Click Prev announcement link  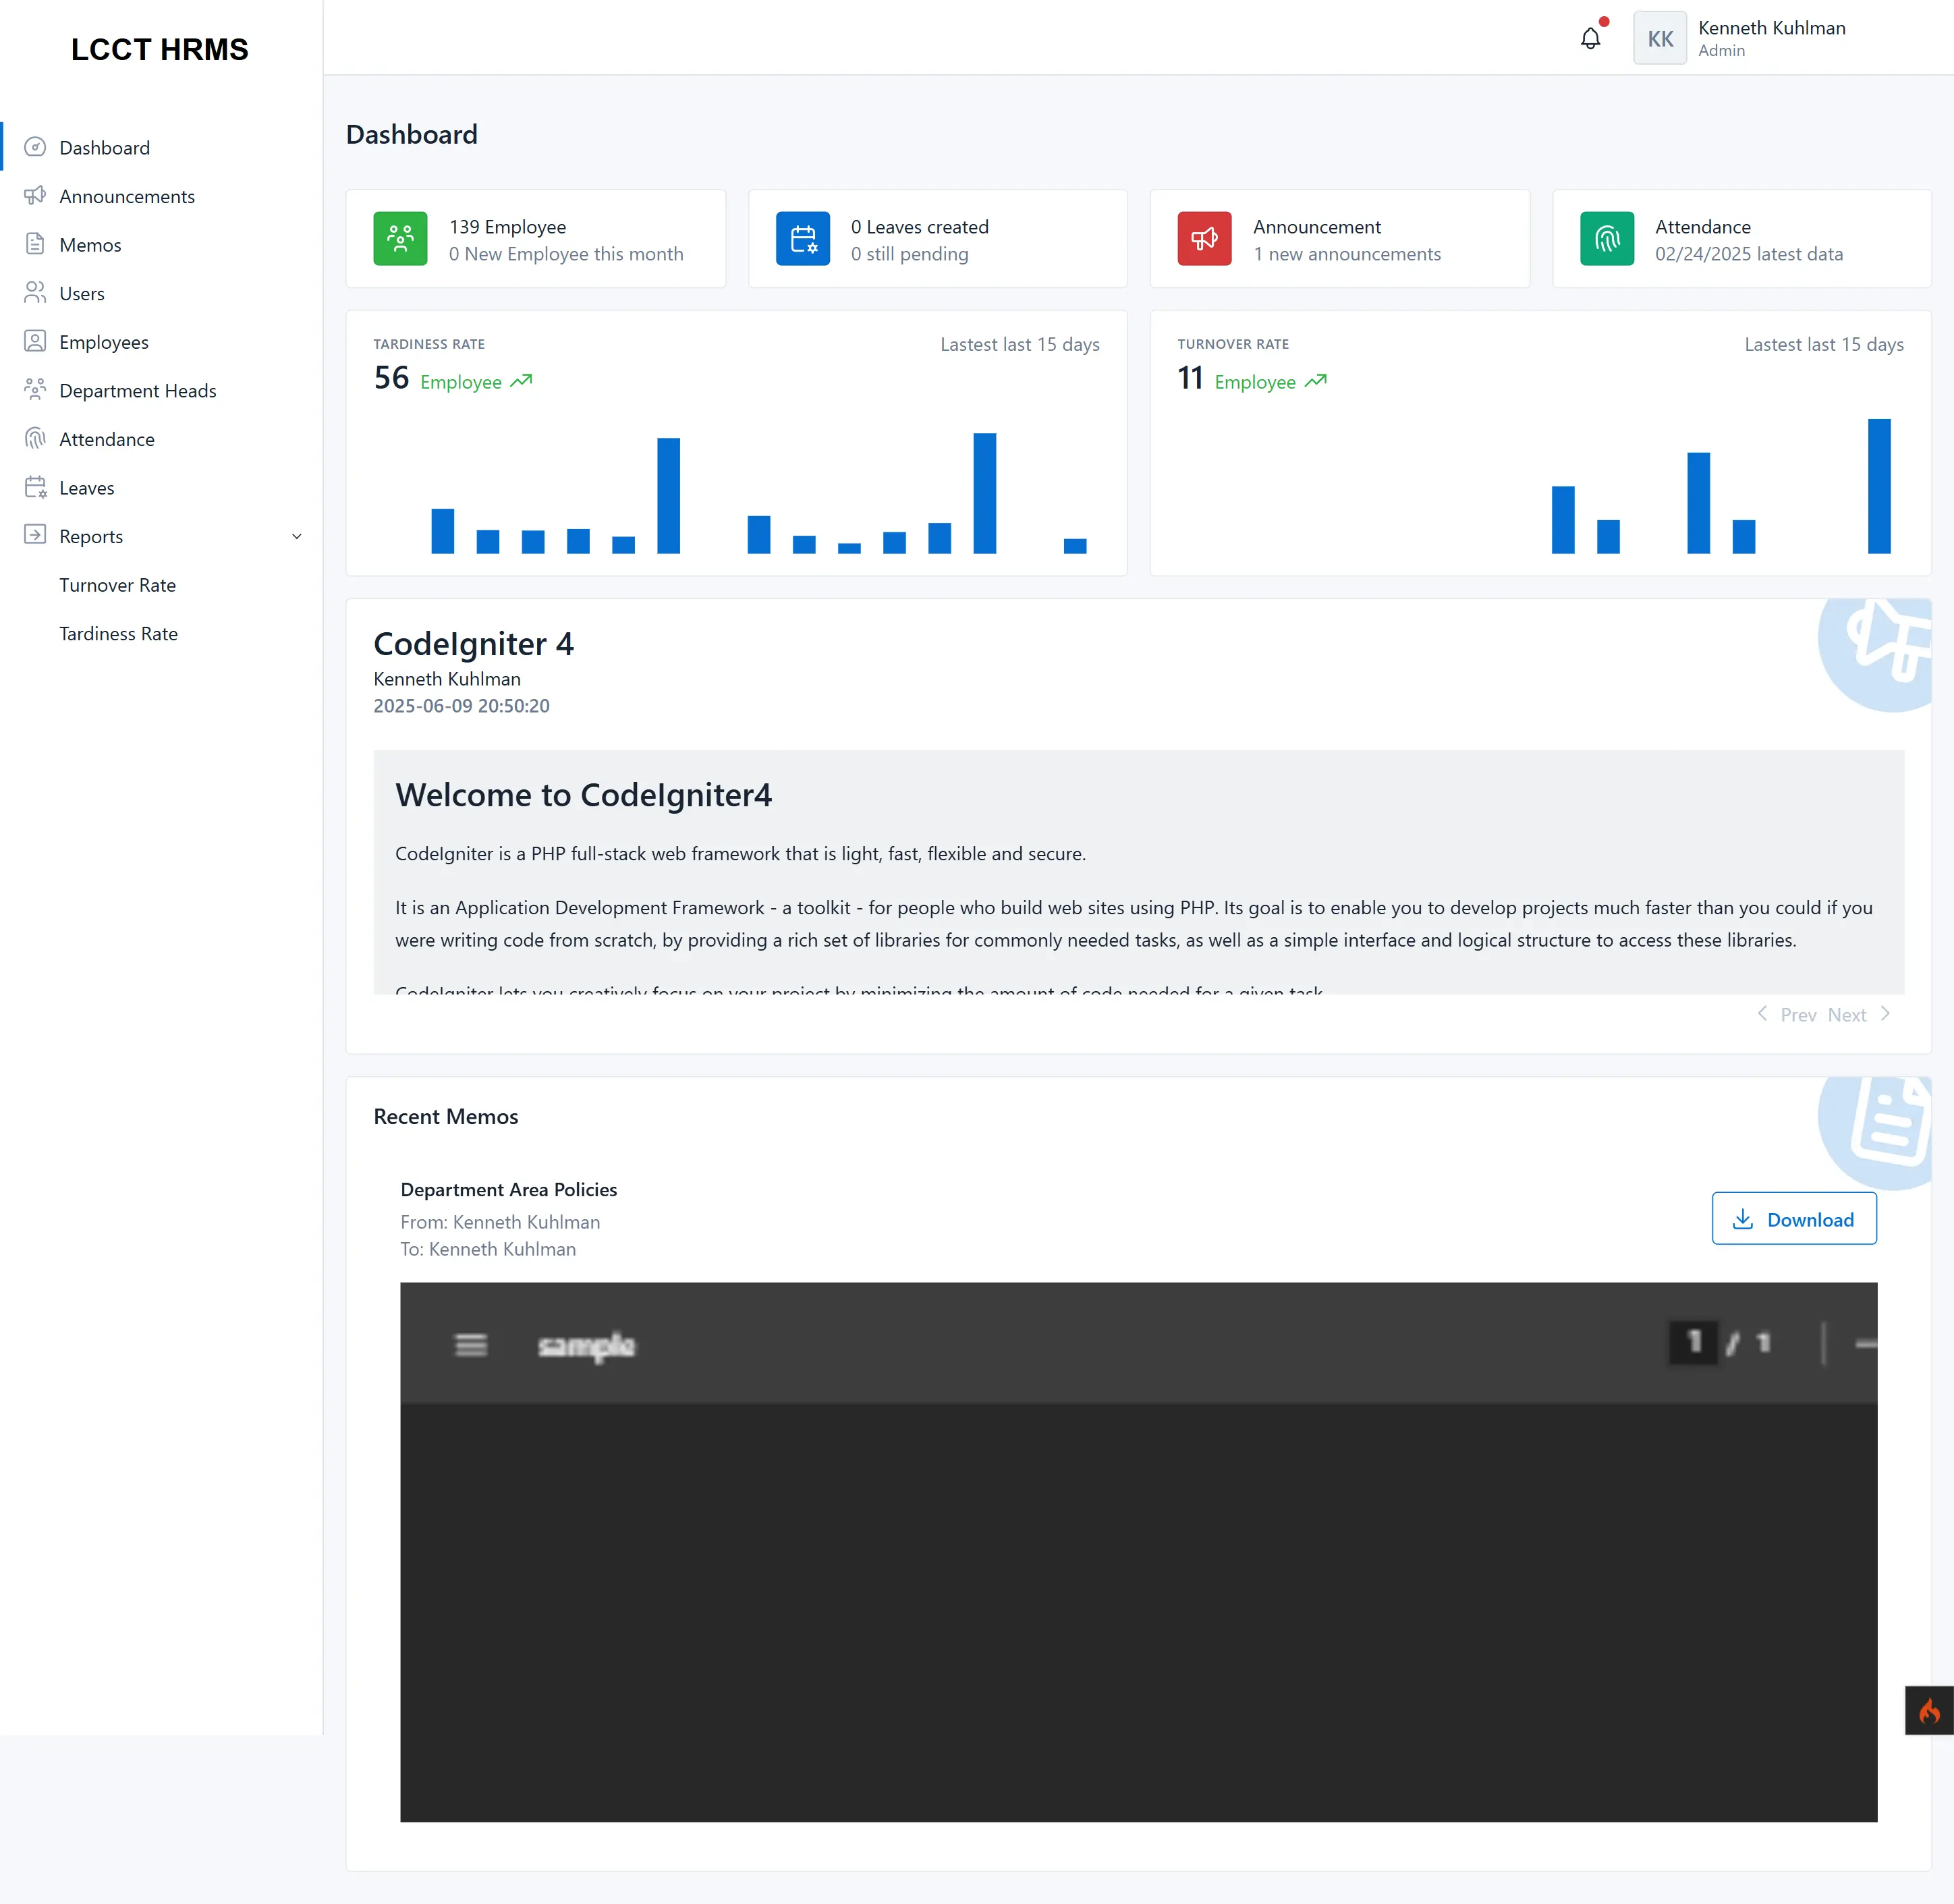click(x=1798, y=1015)
